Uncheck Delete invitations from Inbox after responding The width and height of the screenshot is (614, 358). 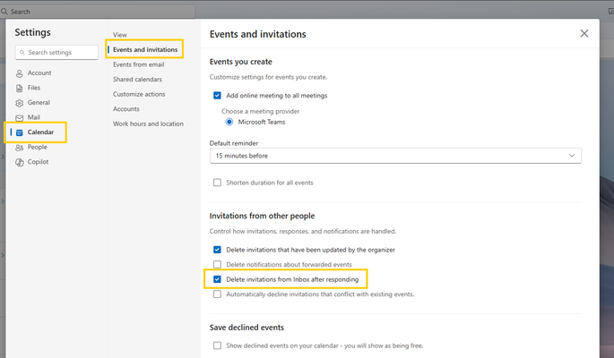pos(217,279)
